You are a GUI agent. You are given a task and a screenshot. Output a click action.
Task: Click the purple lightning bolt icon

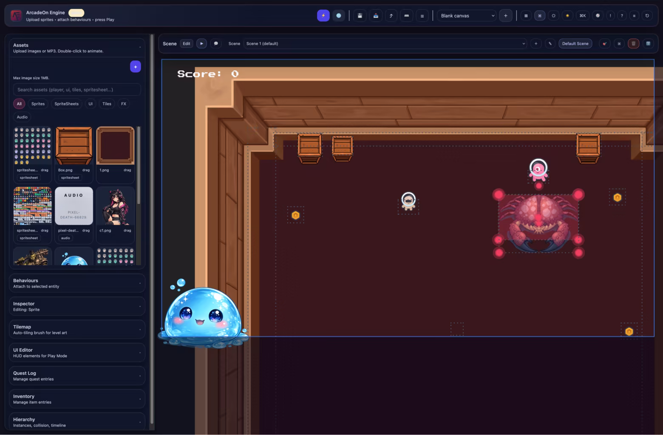coord(323,16)
